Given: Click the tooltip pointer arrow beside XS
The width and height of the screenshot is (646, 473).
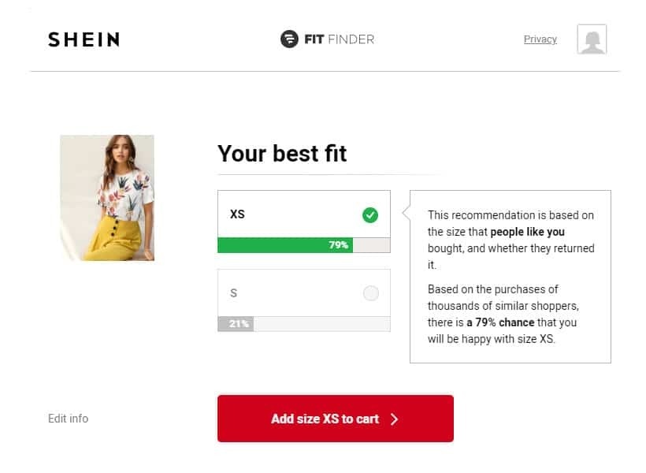Looking at the screenshot, I should (406, 213).
